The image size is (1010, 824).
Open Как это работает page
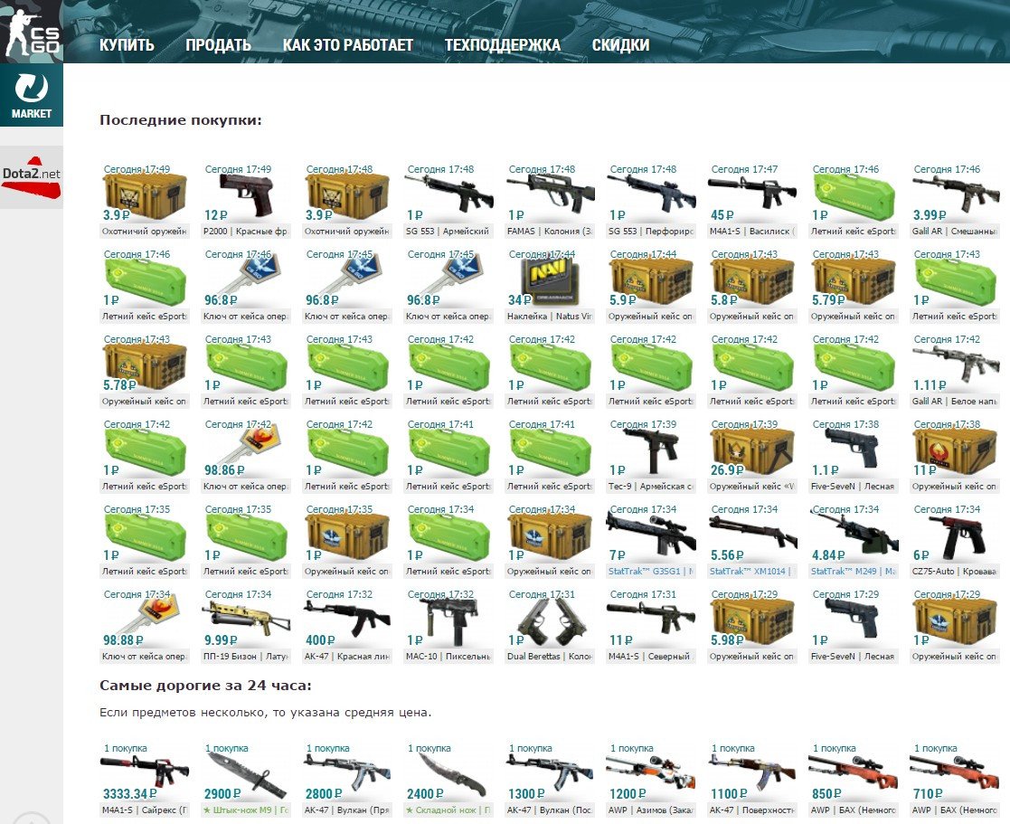coord(347,45)
